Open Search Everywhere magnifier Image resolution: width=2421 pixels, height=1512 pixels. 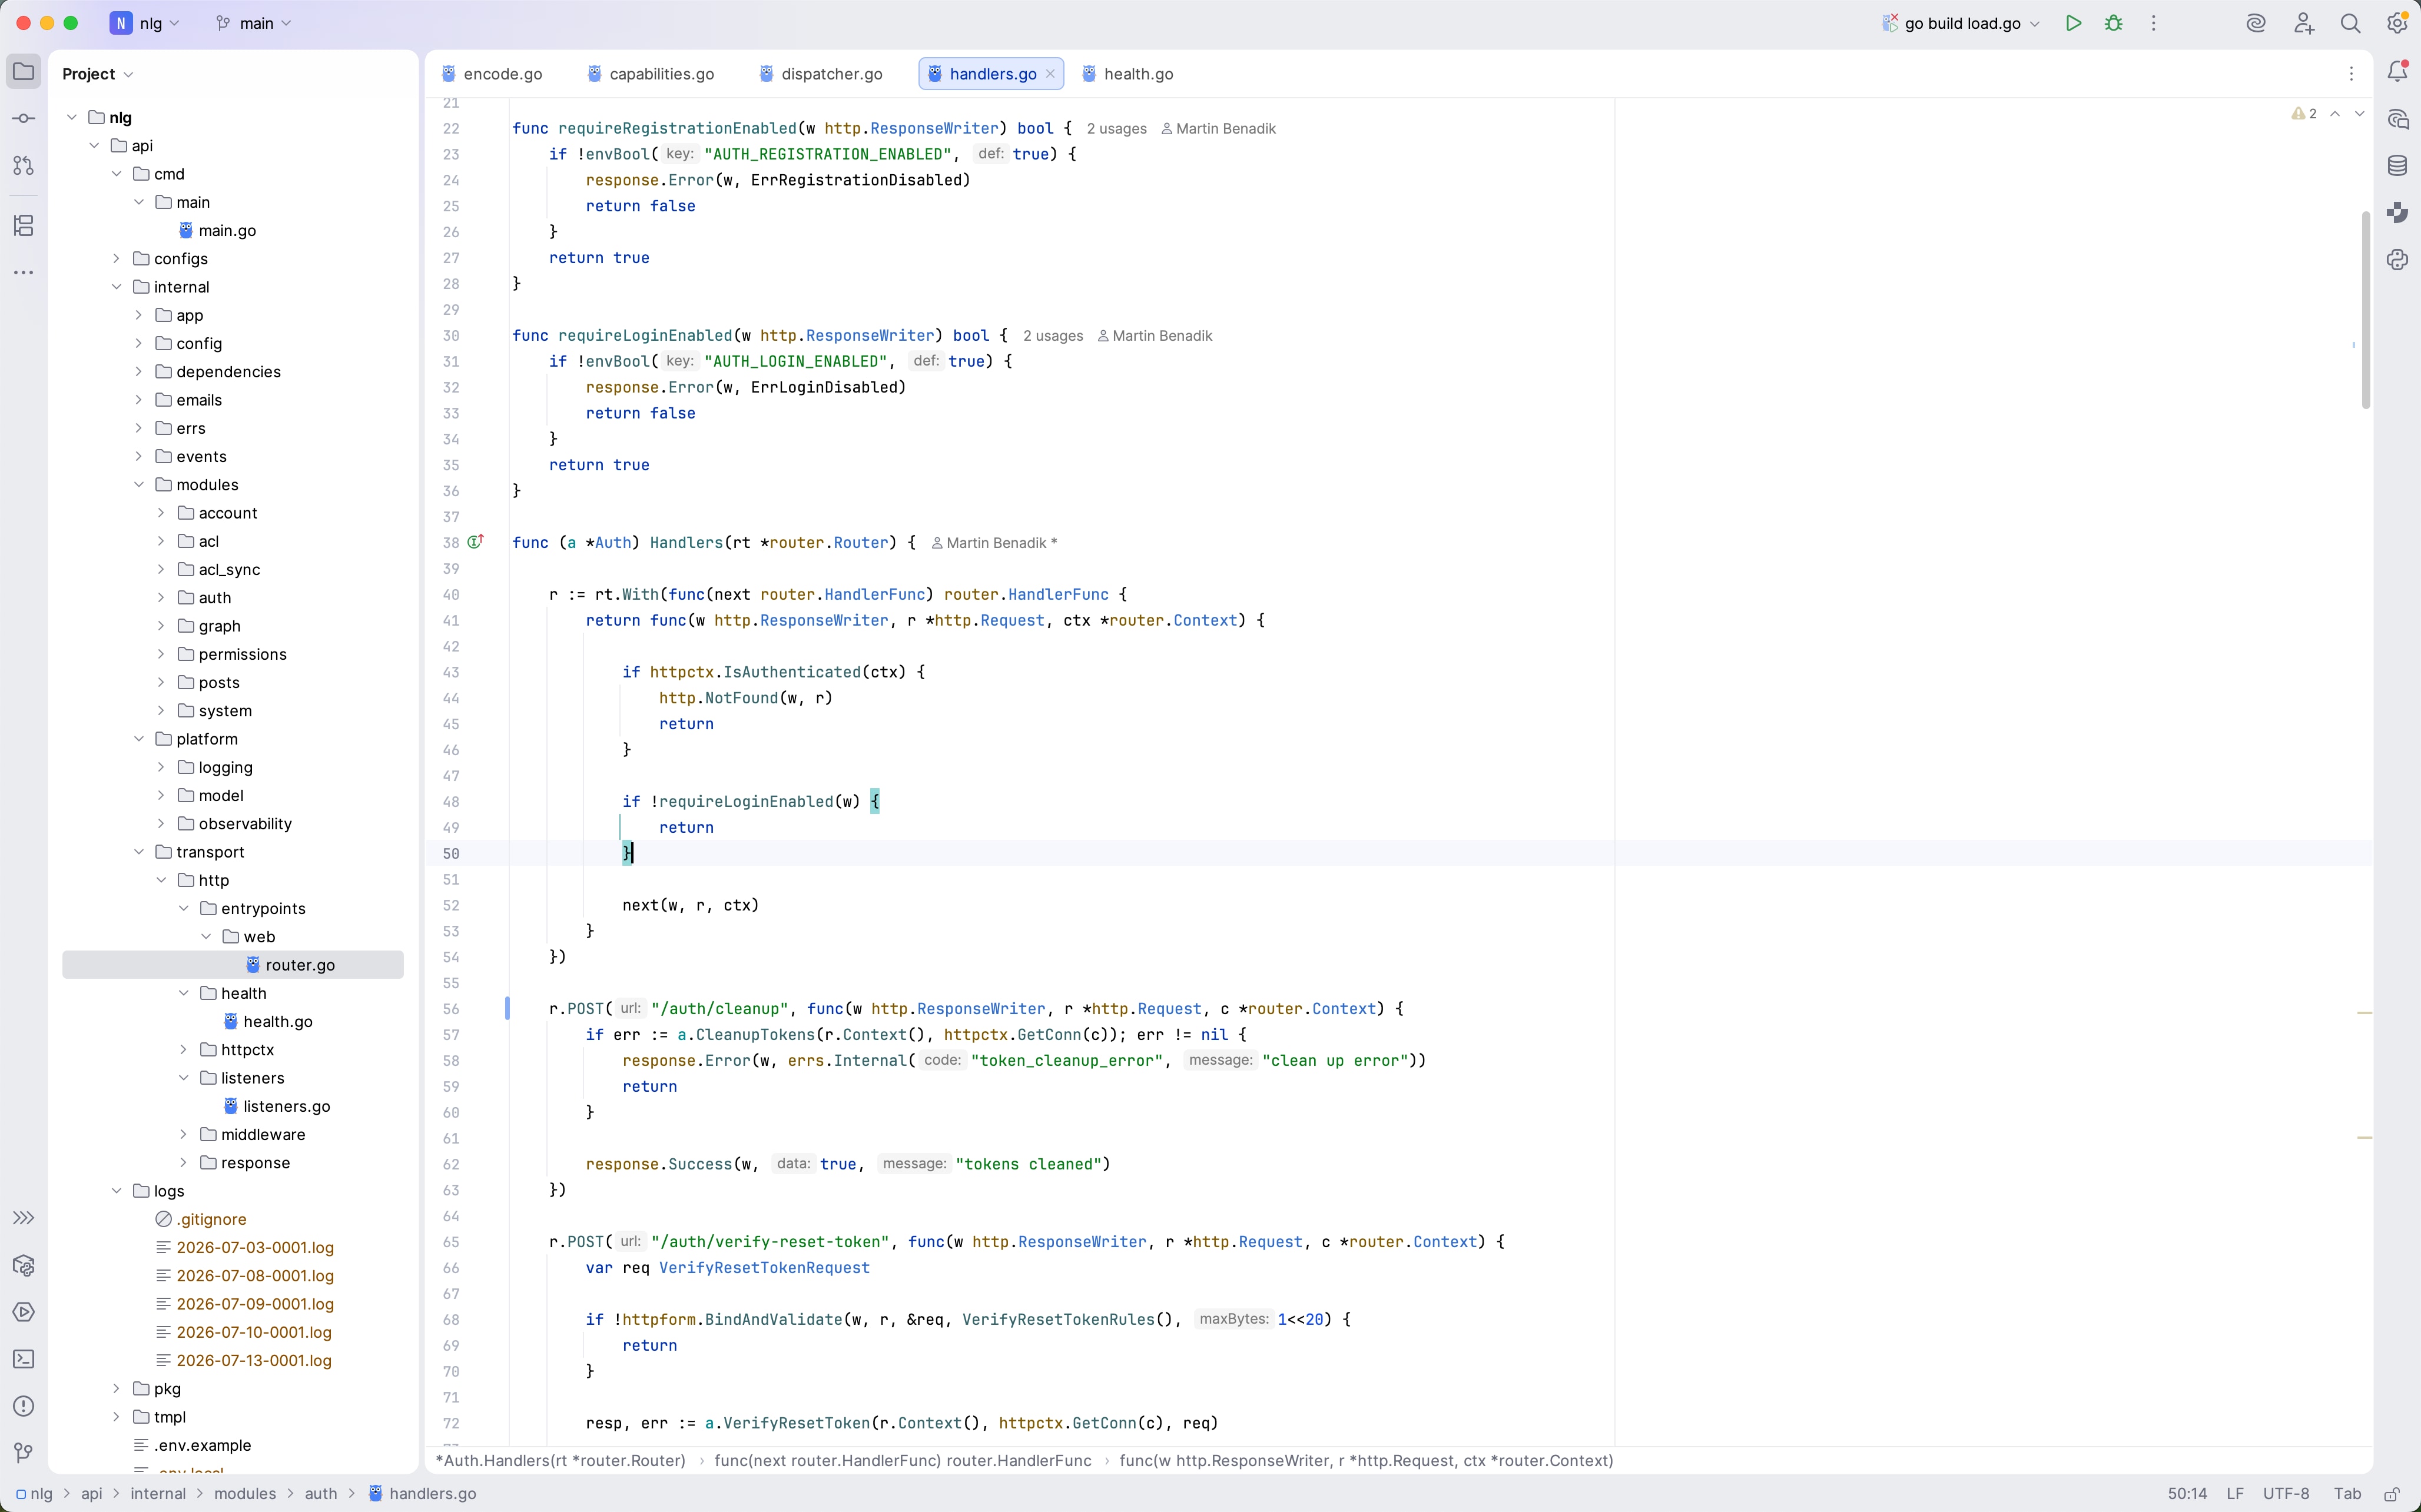(x=2350, y=23)
